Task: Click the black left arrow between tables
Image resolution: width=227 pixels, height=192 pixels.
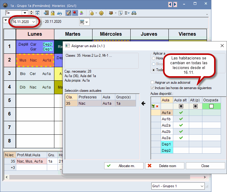Action: (x=143, y=103)
